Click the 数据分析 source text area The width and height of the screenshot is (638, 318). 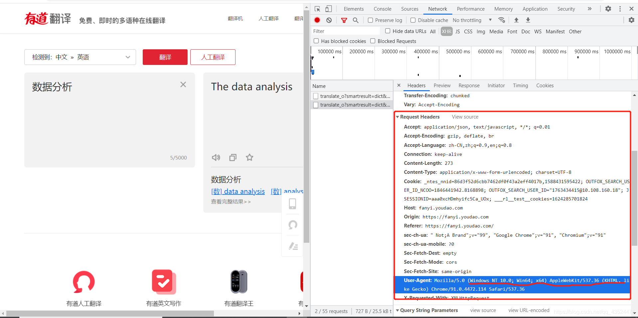pyautogui.click(x=109, y=120)
